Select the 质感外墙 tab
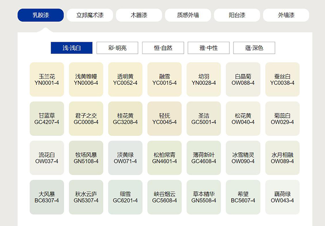The image size is (325, 226). 188,15
